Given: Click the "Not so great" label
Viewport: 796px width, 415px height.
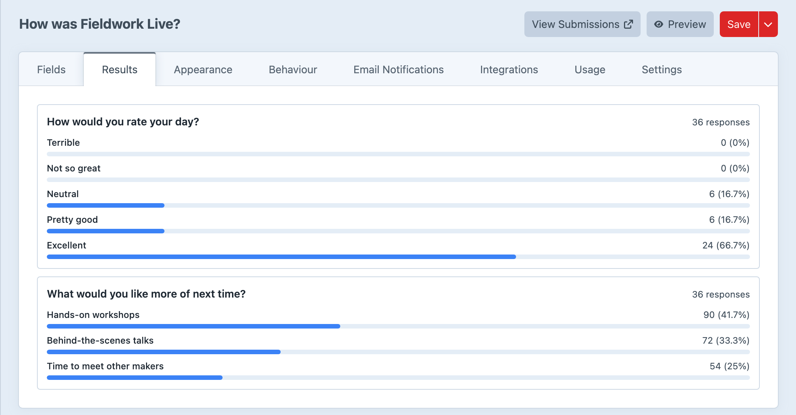Looking at the screenshot, I should (x=74, y=168).
